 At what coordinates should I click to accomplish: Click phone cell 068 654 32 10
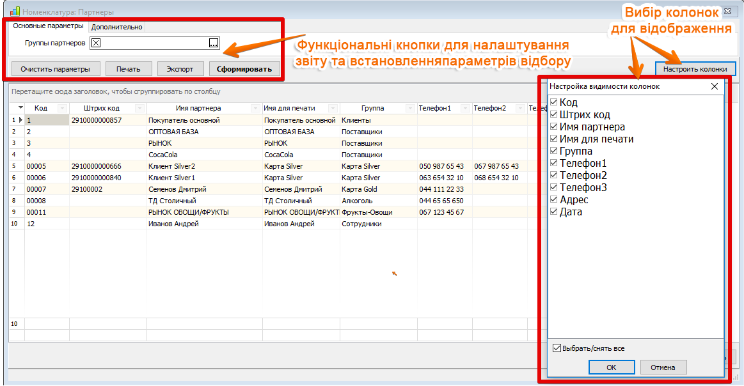tap(500, 178)
